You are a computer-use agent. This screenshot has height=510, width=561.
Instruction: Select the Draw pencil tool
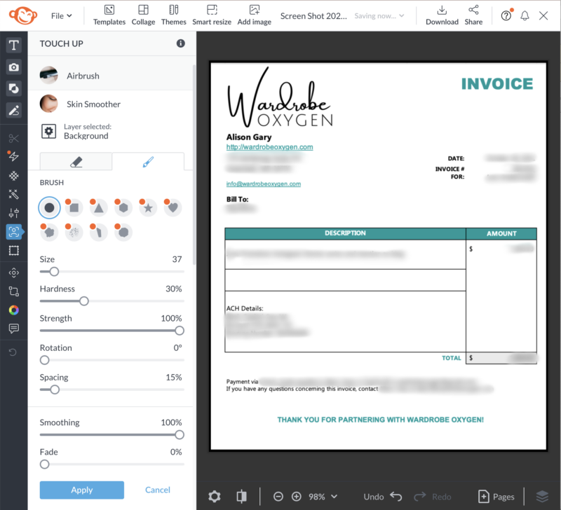tap(13, 110)
